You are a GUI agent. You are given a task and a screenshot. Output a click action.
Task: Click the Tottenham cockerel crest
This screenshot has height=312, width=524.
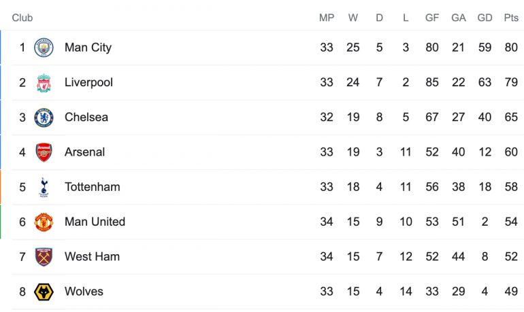pyautogui.click(x=44, y=187)
